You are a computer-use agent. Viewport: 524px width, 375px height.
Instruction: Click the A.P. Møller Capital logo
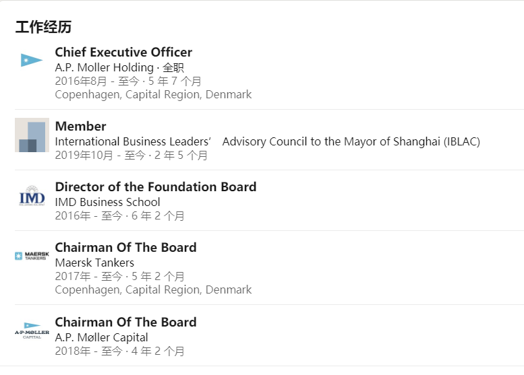[32, 331]
